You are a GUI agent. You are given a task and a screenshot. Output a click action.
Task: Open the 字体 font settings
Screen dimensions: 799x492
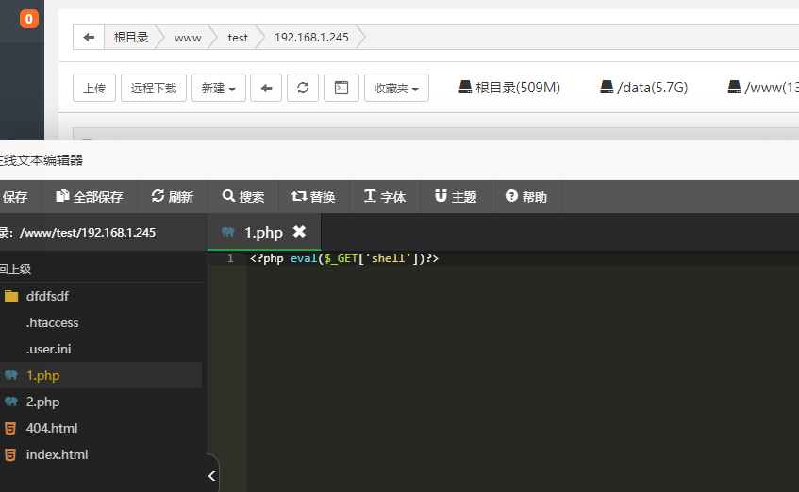pyautogui.click(x=385, y=197)
